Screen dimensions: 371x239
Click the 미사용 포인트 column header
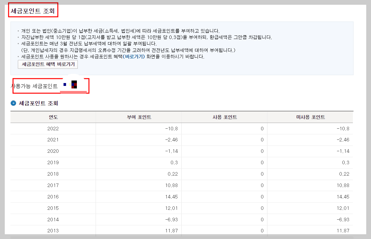click(x=310, y=117)
